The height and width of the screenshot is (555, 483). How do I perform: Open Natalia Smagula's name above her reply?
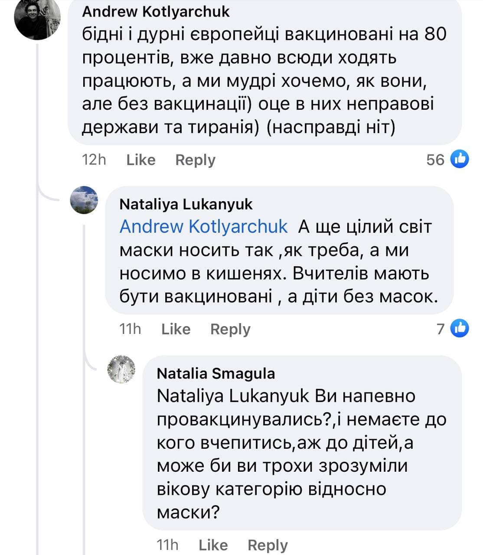[215, 373]
